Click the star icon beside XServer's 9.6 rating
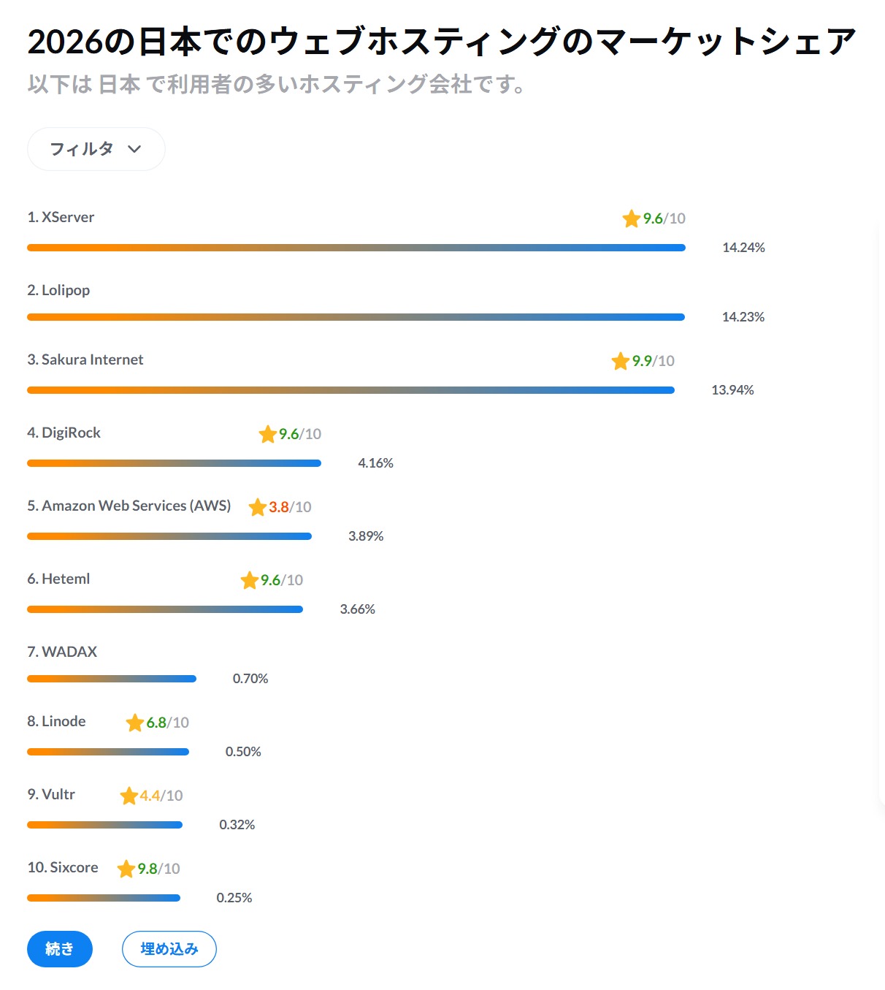Screen dimensions: 885x990 (630, 218)
